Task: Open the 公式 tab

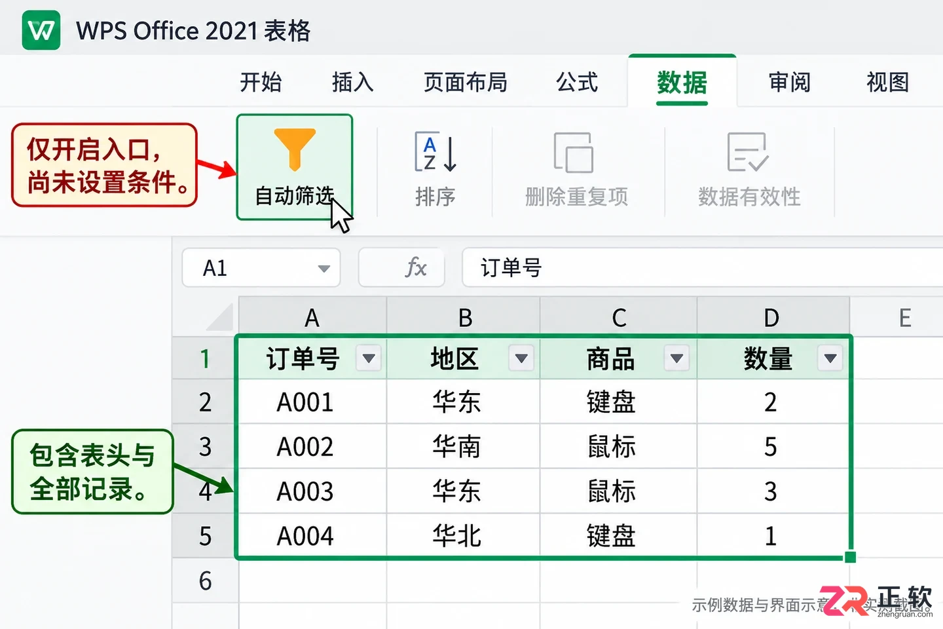Action: (x=577, y=83)
